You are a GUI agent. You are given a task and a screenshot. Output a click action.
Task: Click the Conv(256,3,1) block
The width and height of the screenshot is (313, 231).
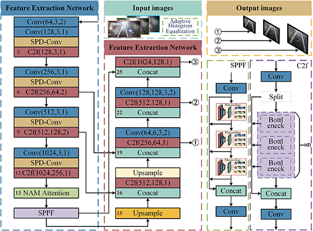point(46,72)
